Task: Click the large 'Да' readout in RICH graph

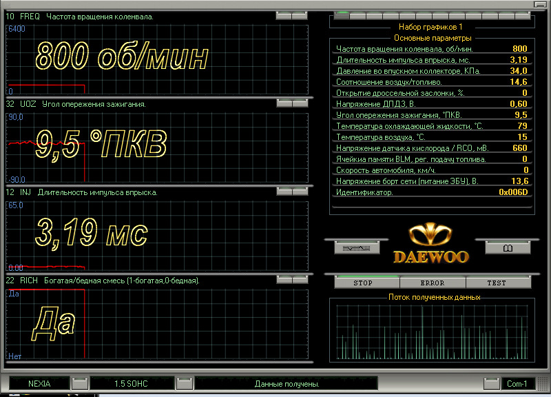Action: click(54, 323)
